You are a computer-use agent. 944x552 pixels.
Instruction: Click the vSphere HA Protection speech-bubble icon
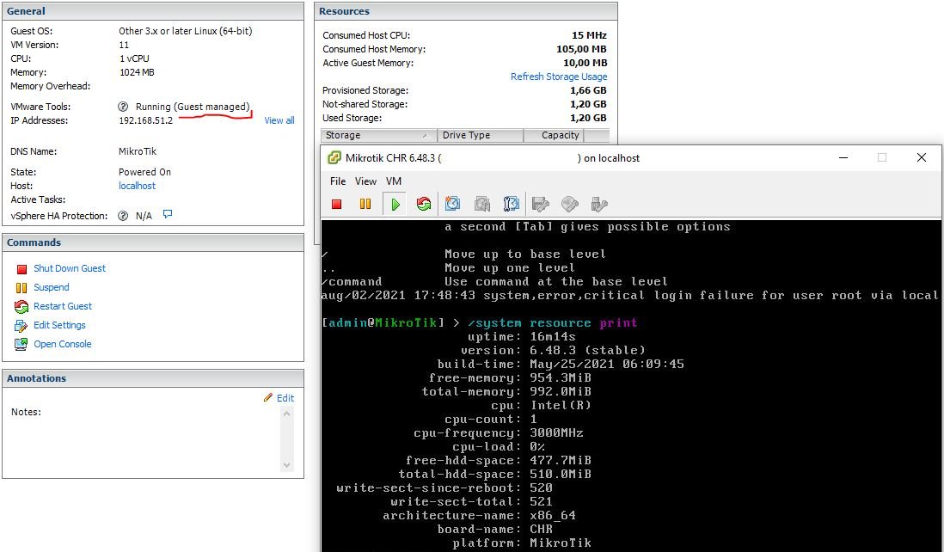168,215
